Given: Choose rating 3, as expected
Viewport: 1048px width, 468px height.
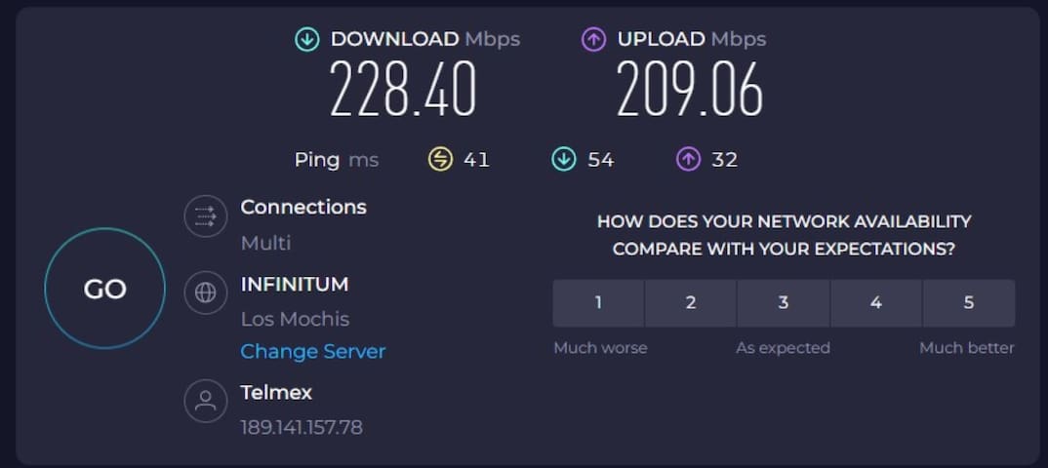Looking at the screenshot, I should [783, 303].
